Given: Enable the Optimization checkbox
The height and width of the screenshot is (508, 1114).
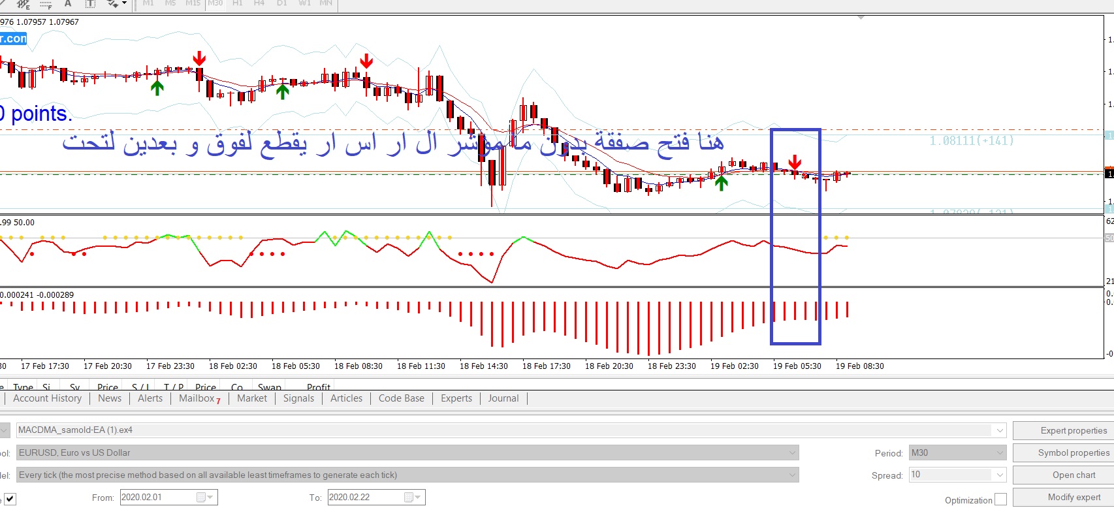Looking at the screenshot, I should click(1000, 500).
